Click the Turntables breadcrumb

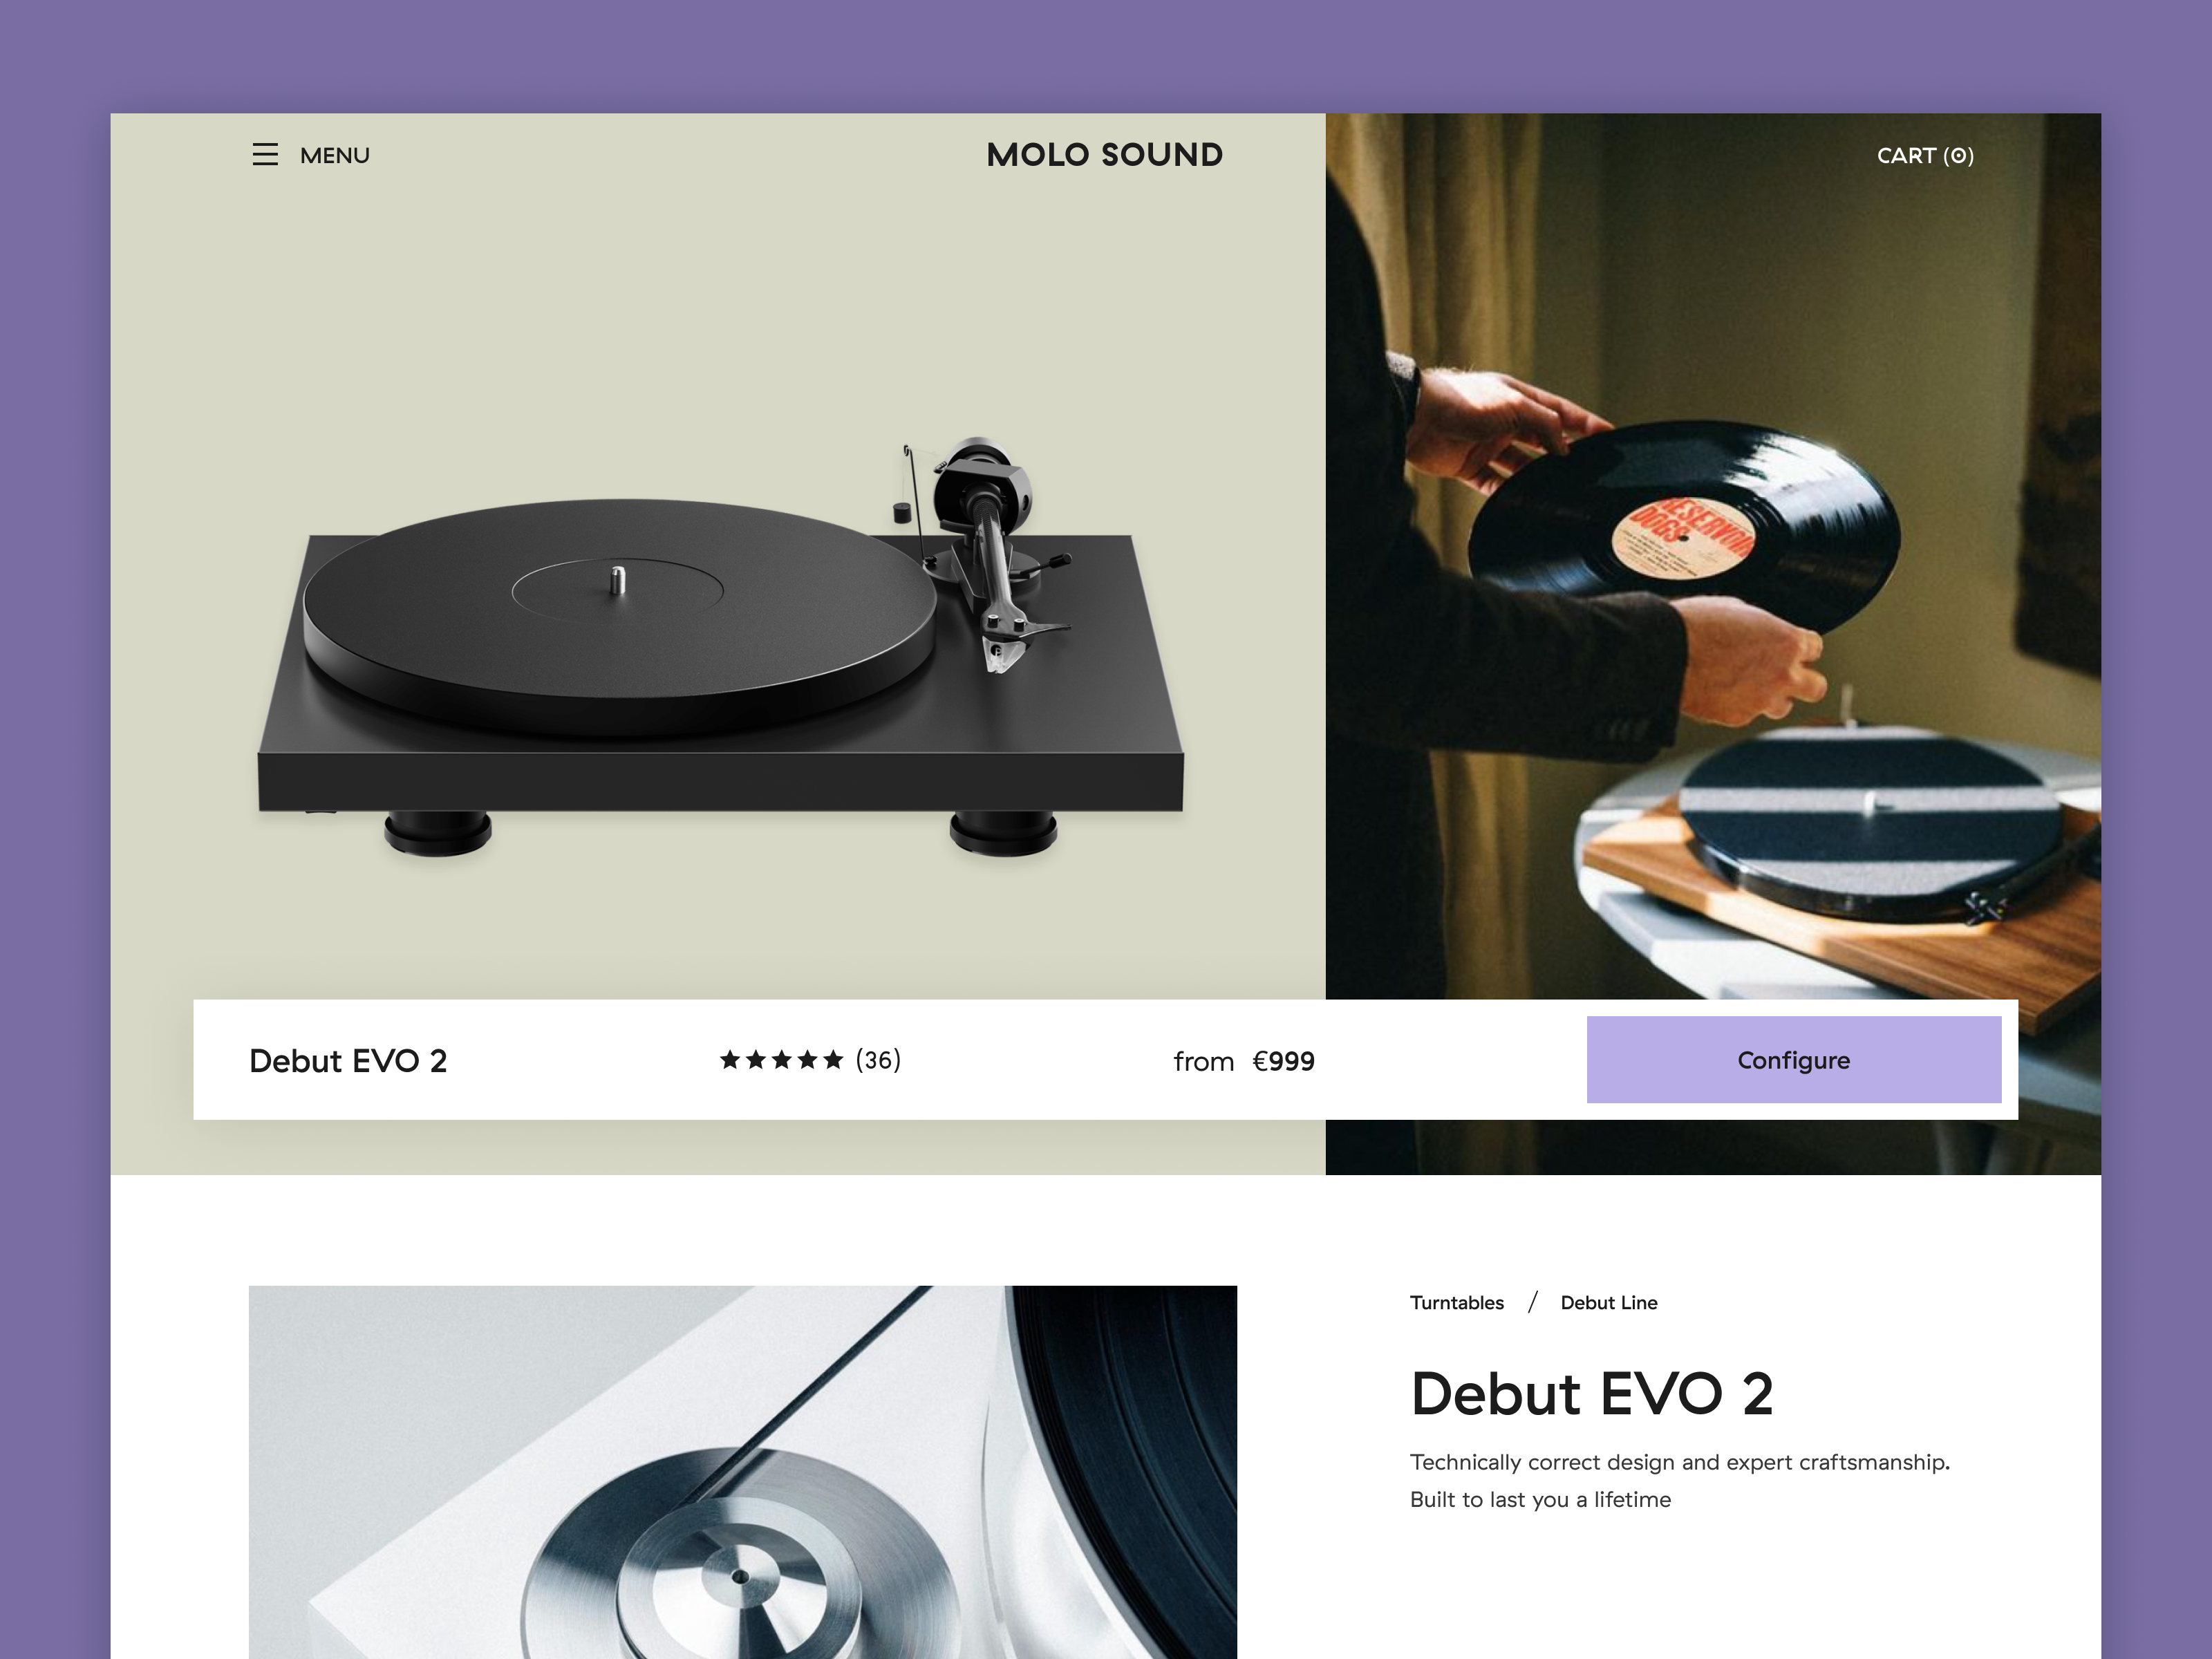coord(1456,1303)
